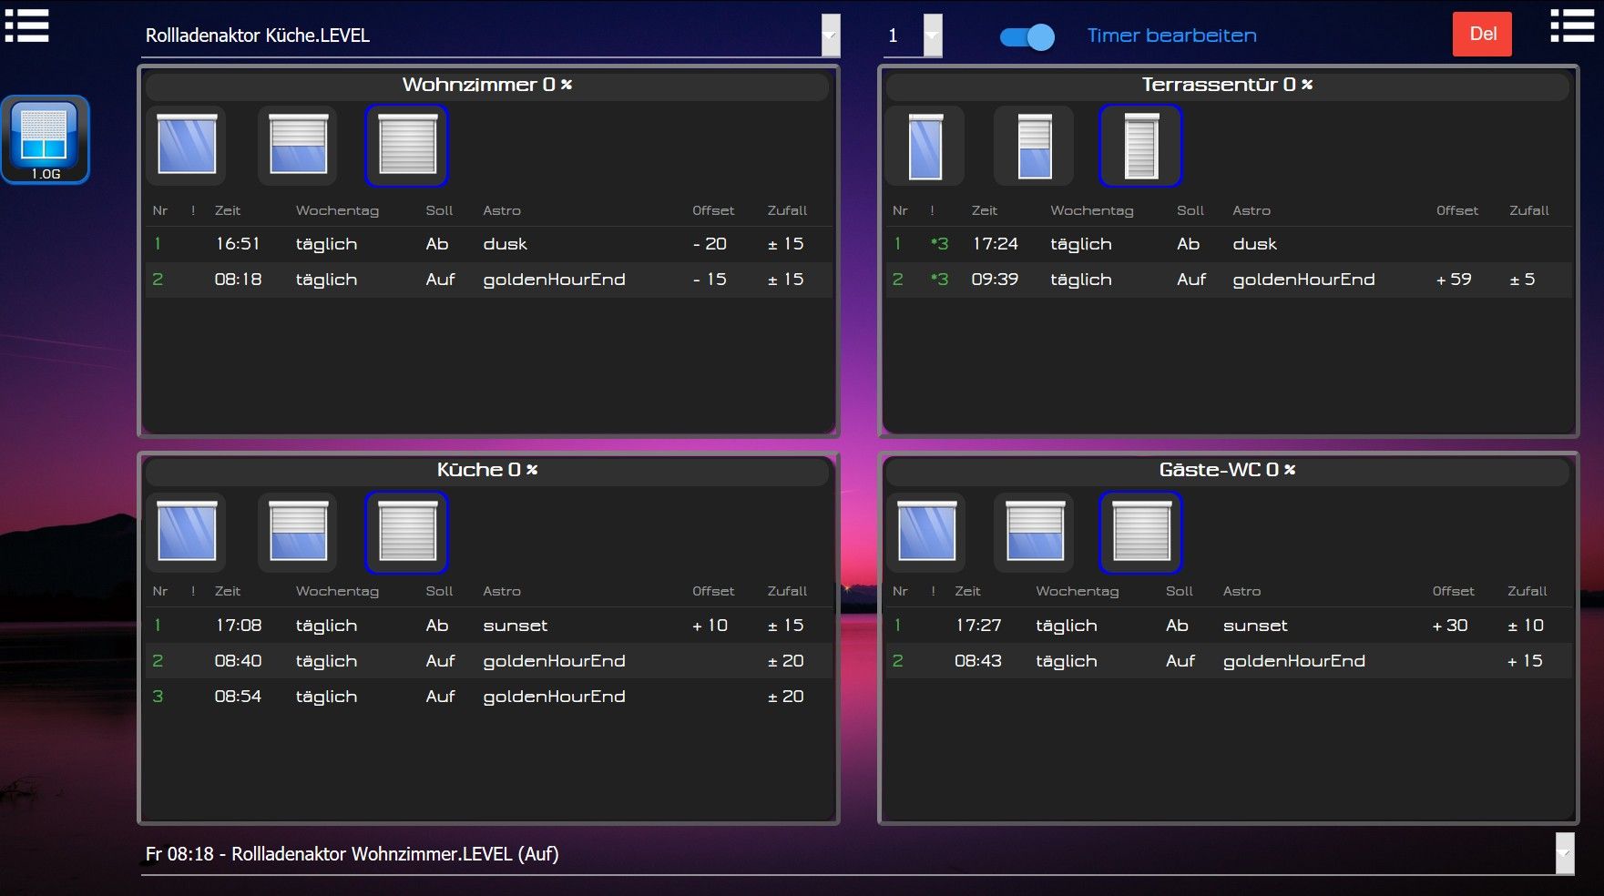Select Terrassentür timer row 09:39 goldenHourEnd

point(1229,280)
